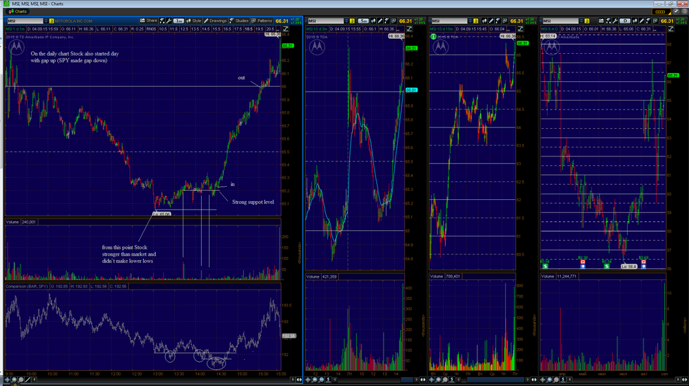
Task: Click the Studies flask icon in the daily chart
Action: pos(648,21)
